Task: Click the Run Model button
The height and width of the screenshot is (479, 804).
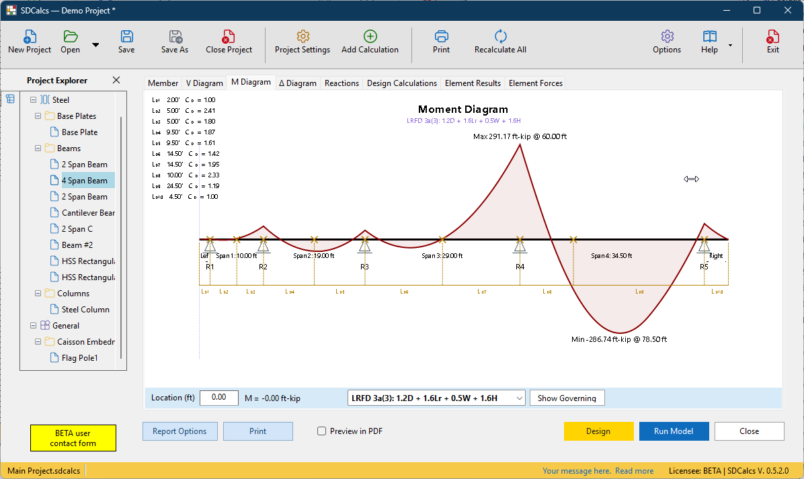Action: (x=674, y=431)
